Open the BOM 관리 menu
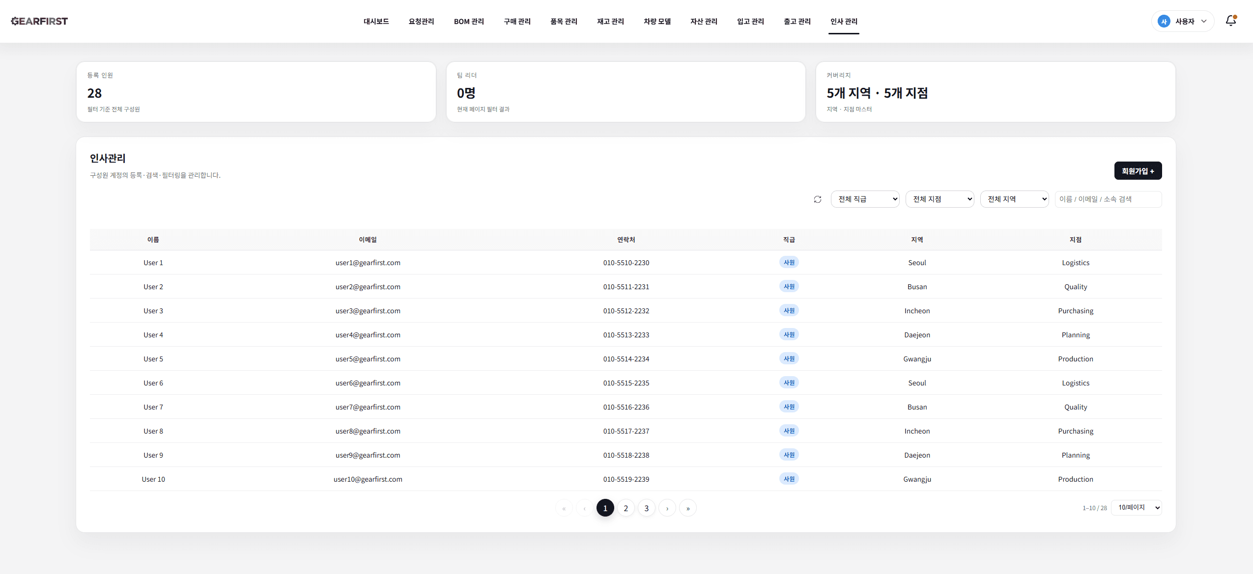This screenshot has height=574, width=1253. pos(469,21)
